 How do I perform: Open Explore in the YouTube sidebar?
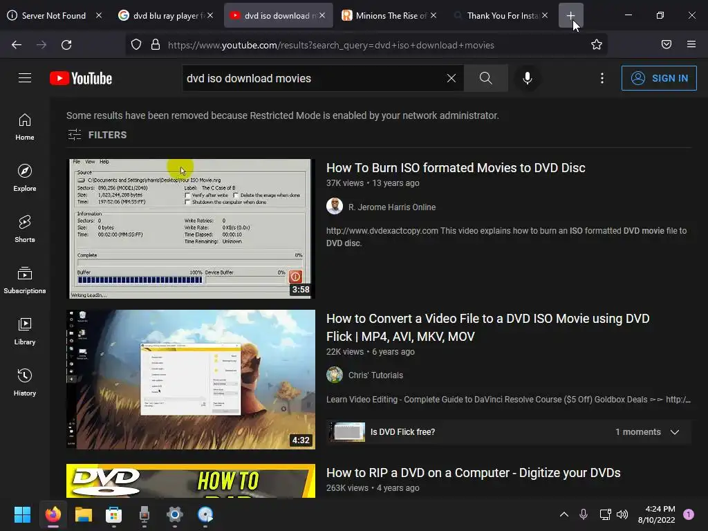click(x=25, y=178)
